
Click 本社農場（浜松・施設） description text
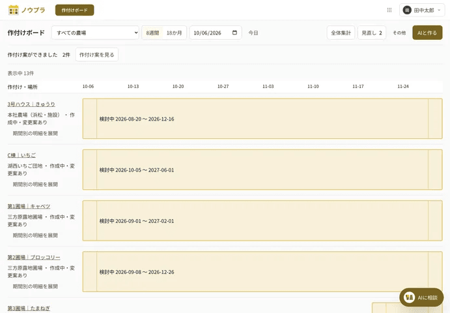tap(34, 115)
